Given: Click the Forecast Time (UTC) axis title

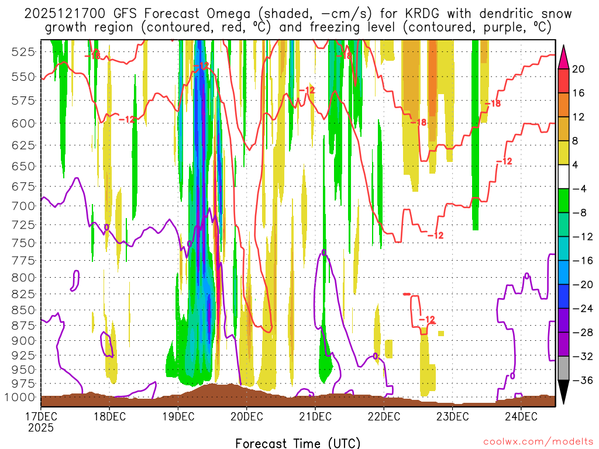Looking at the screenshot, I should [298, 443].
